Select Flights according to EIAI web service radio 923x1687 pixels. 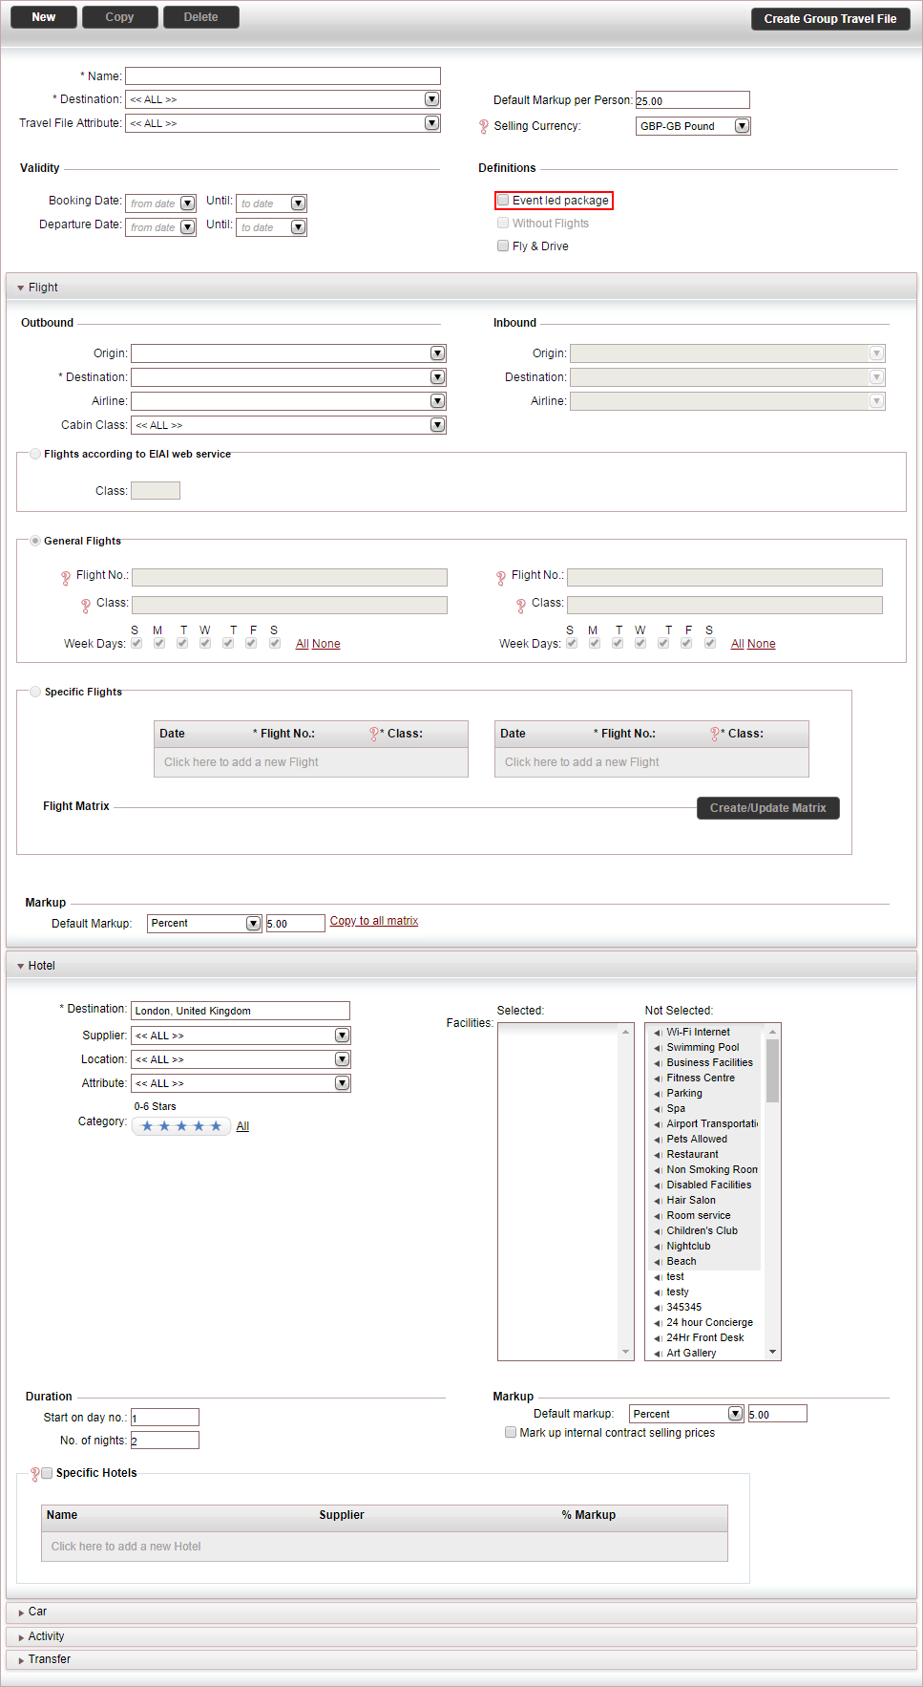tap(35, 454)
